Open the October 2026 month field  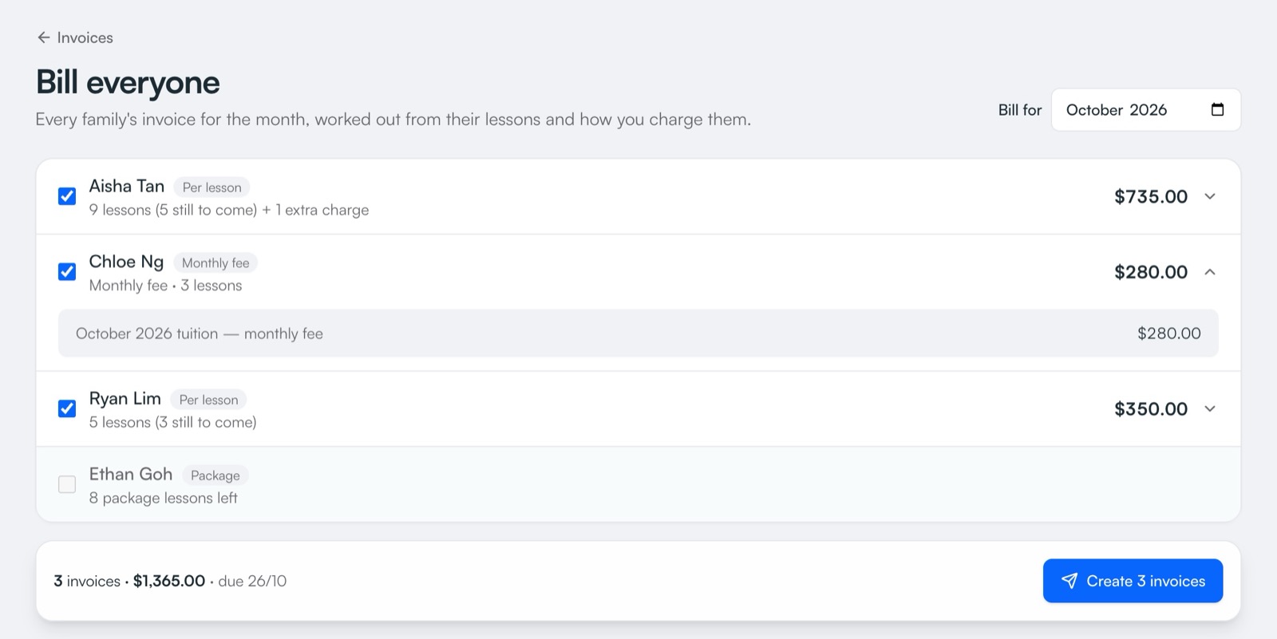pyautogui.click(x=1145, y=109)
